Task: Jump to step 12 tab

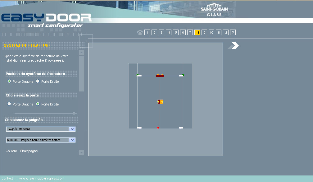Action: click(226, 32)
